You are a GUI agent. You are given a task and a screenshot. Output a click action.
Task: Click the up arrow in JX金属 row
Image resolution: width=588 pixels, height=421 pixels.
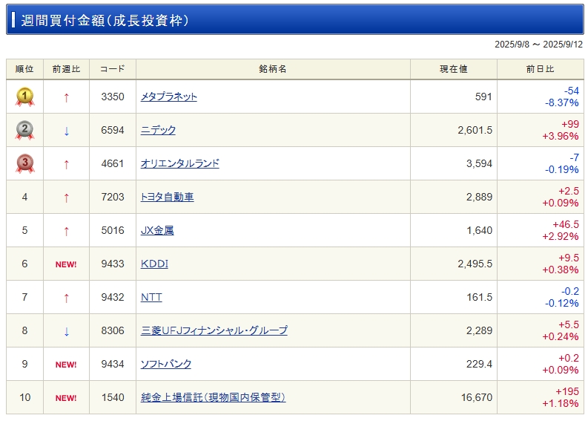coord(67,232)
